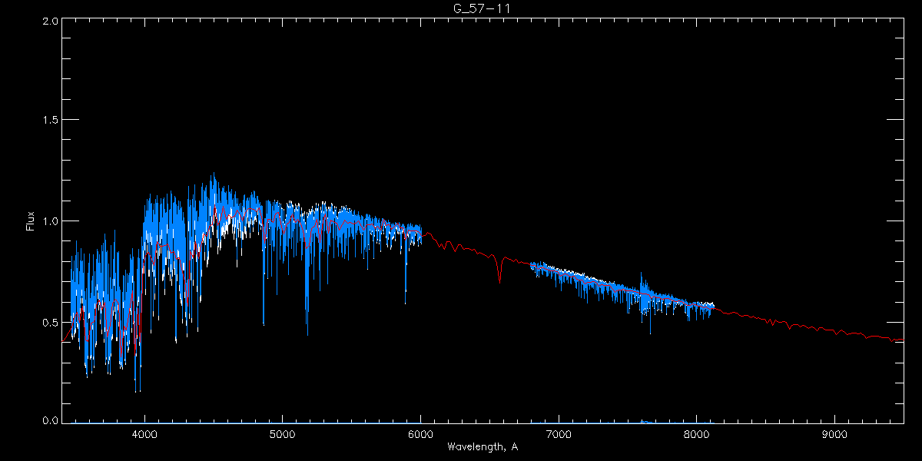Click the 1.5 flux tick label
The height and width of the screenshot is (461, 922).
(x=50, y=120)
